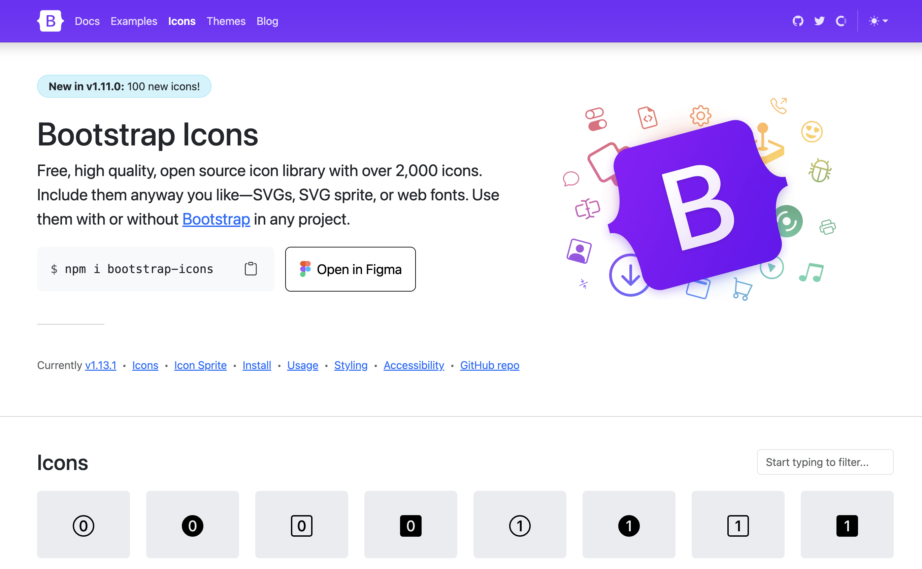Focus the icon filter search field
This screenshot has width=922, height=569.
click(x=825, y=462)
